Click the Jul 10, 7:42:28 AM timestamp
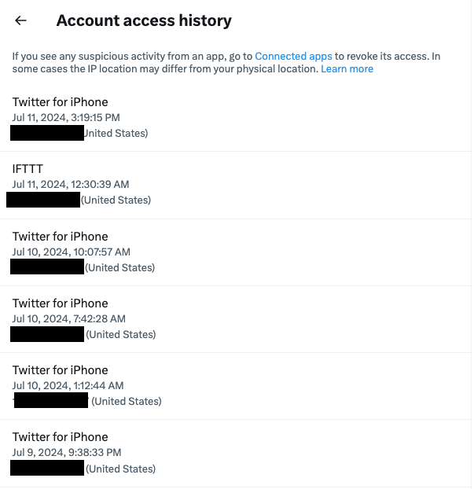This screenshot has height=489, width=474. pyautogui.click(x=68, y=318)
